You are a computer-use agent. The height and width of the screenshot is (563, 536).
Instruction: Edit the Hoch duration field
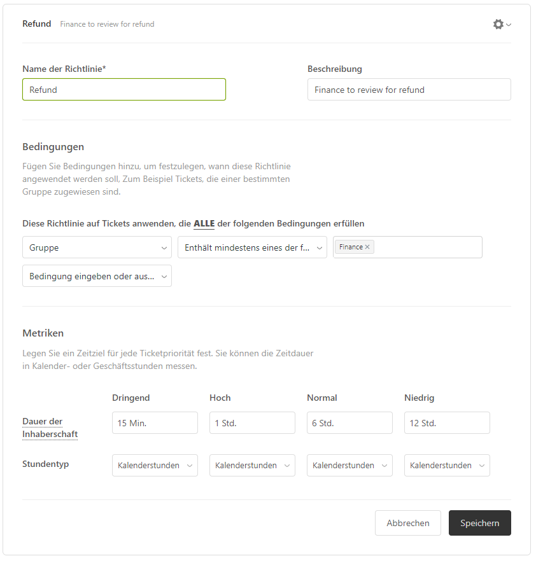[x=252, y=423]
